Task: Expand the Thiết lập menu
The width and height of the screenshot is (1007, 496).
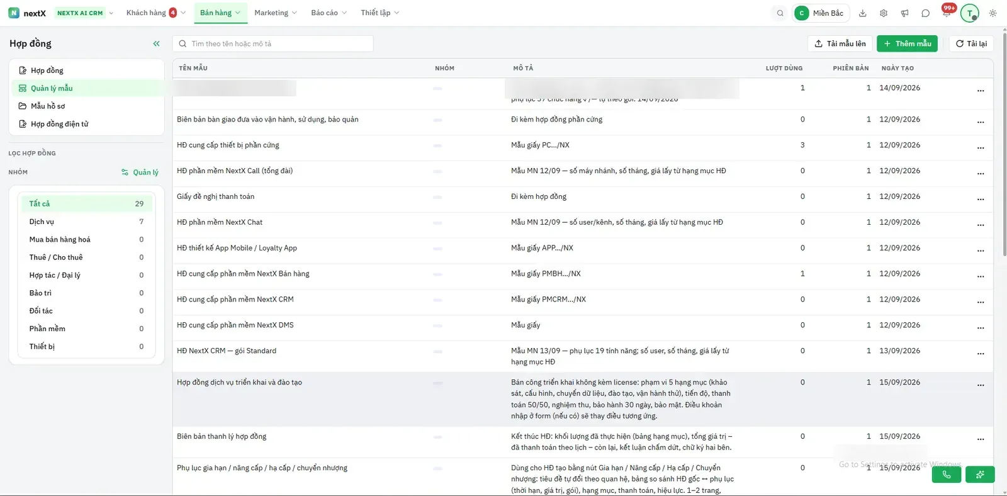Action: (380, 13)
